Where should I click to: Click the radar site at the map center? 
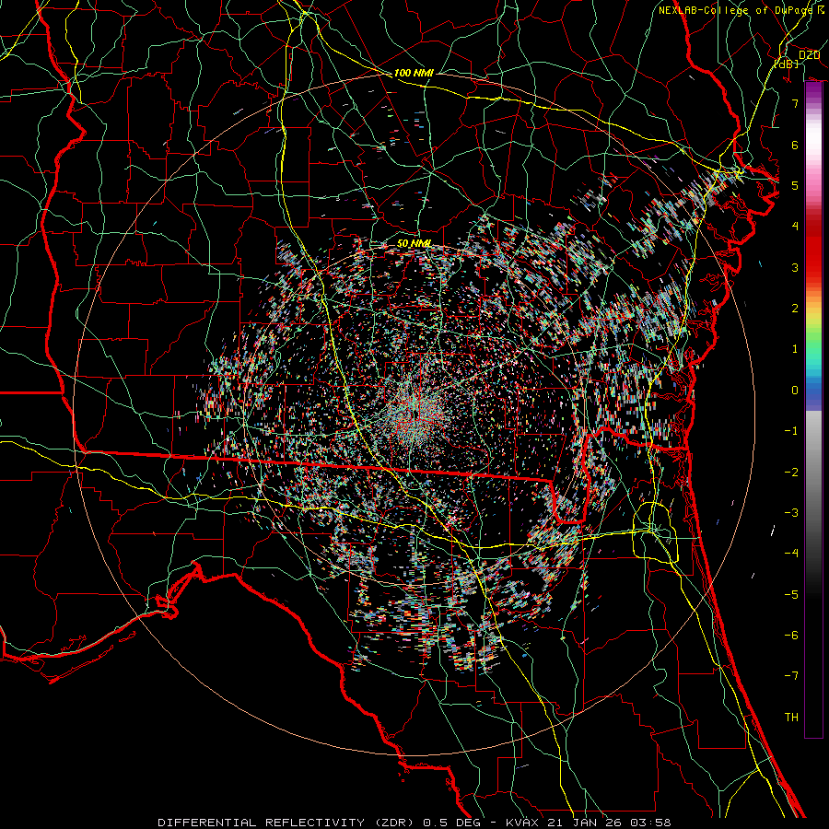coord(415,415)
